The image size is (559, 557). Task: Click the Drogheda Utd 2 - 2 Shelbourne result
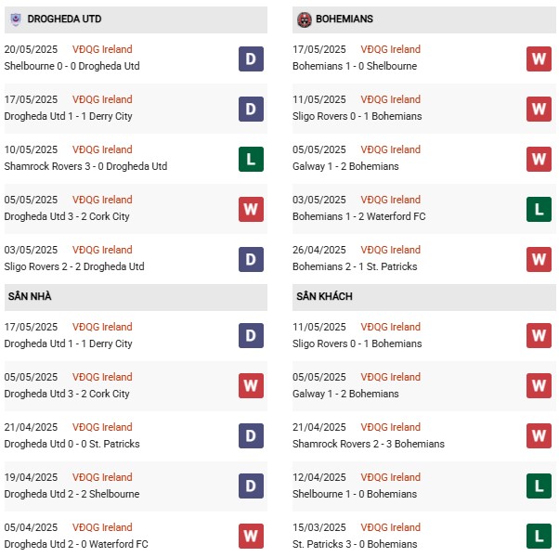[x=72, y=494]
